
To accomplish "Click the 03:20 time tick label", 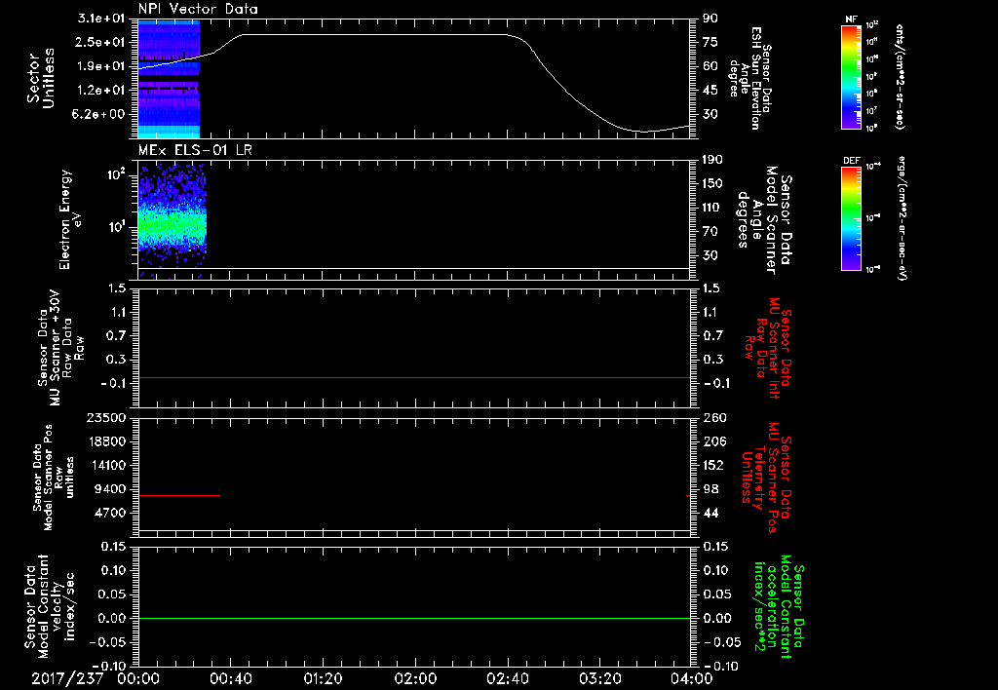I will pos(600,679).
